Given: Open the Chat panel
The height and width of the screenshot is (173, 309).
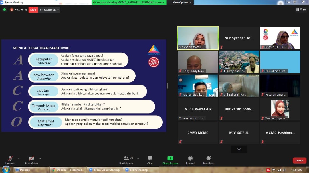Looking at the screenshot, I should tap(150, 159).
